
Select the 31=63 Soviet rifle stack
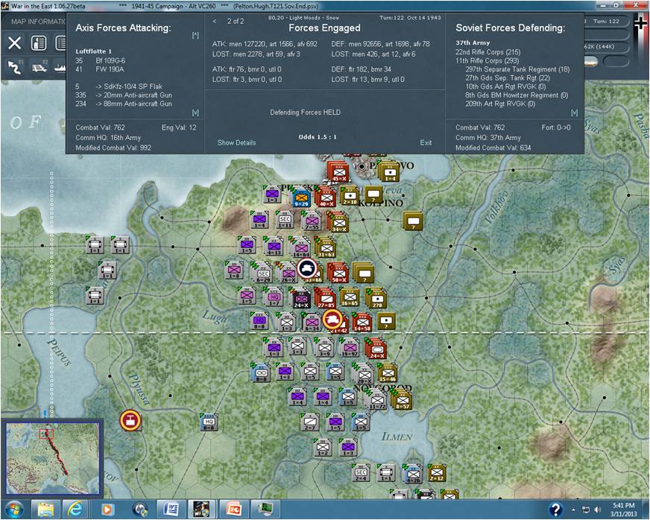coord(326,247)
